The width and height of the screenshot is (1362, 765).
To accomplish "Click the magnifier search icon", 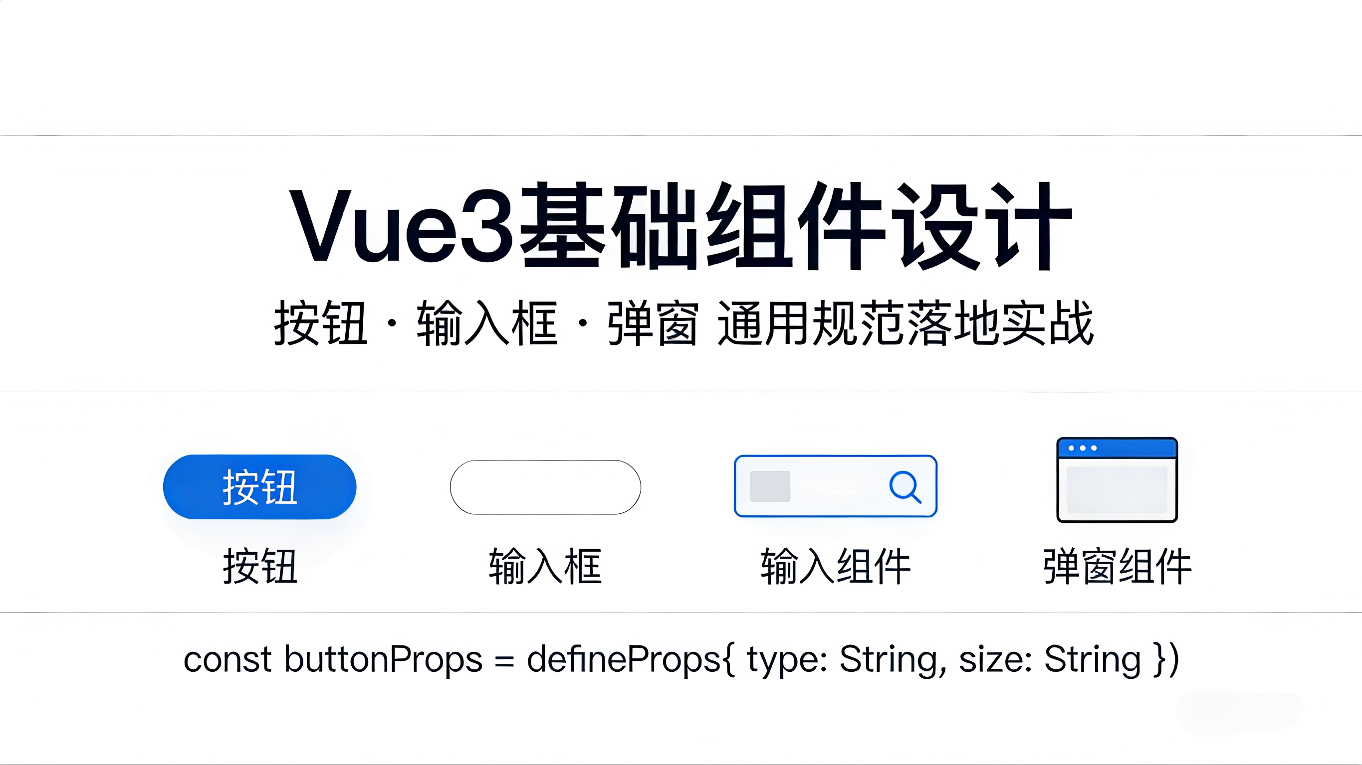I will click(905, 486).
